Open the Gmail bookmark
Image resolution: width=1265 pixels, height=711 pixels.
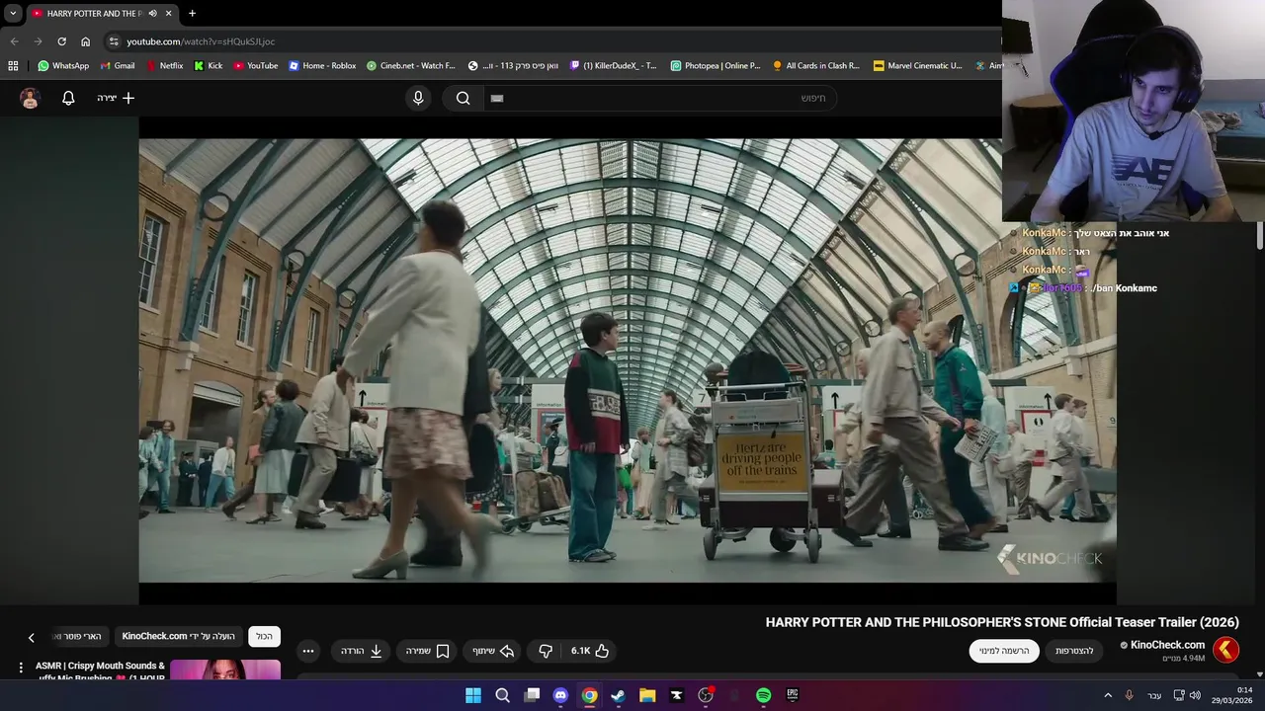(x=118, y=66)
